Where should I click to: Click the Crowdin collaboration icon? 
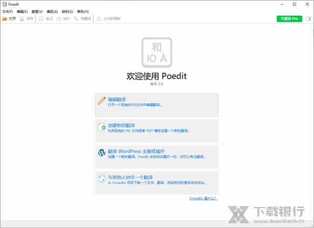(x=102, y=179)
